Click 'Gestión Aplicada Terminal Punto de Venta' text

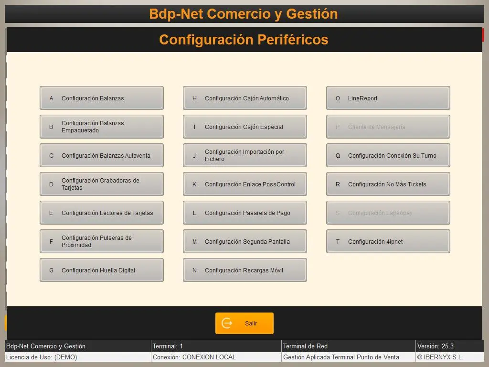(x=341, y=357)
